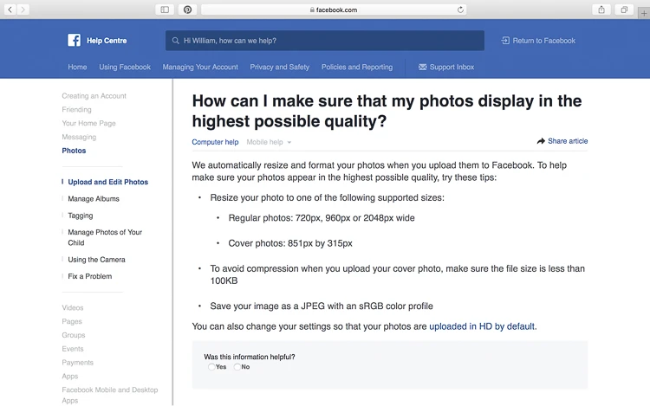650x406 pixels.
Task: Click Return to Facebook link
Action: (544, 41)
